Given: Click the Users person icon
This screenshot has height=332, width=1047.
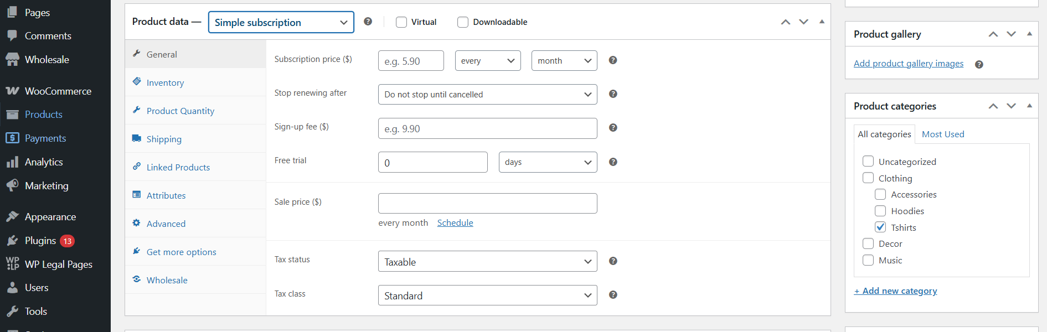Looking at the screenshot, I should (12, 288).
